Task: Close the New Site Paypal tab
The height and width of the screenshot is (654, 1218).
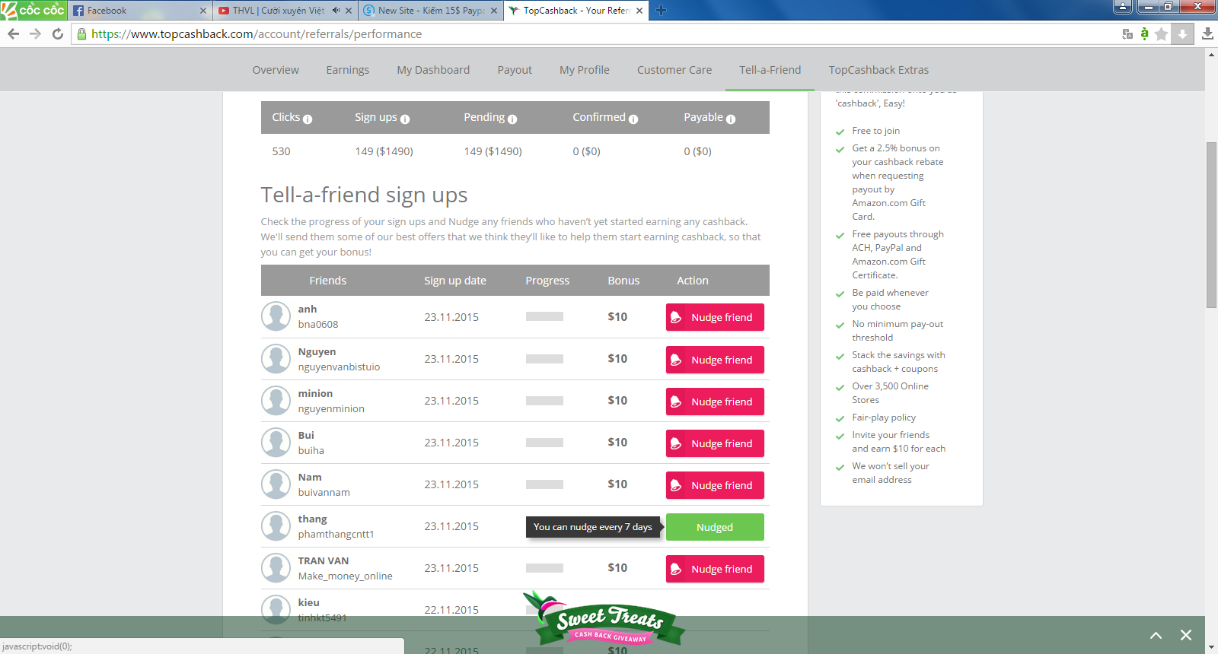Action: (x=494, y=11)
